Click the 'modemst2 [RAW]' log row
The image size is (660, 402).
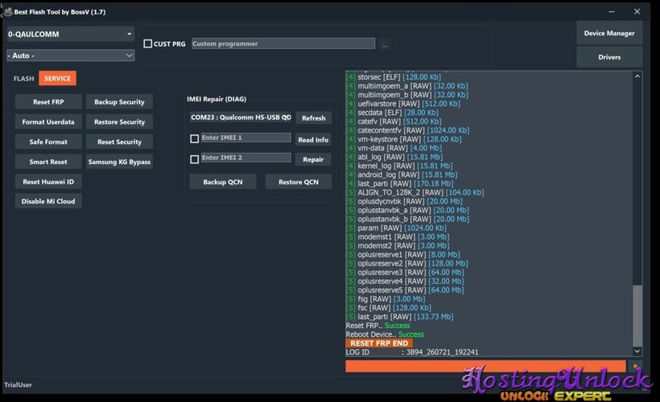[x=398, y=245]
